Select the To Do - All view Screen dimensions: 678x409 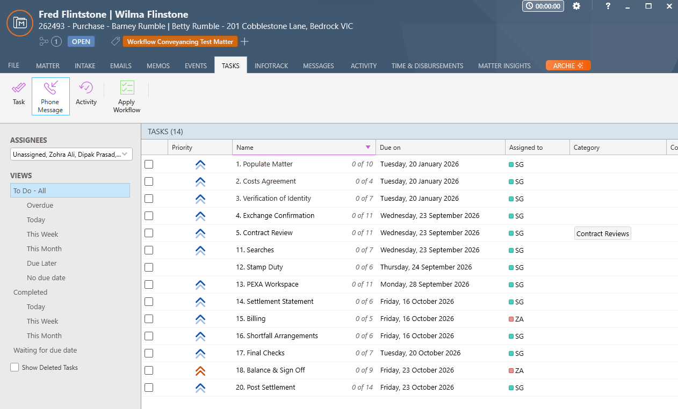click(70, 191)
